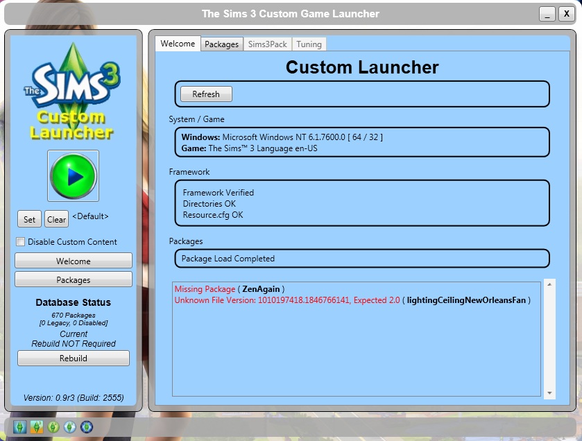
Task: Click the Database Status heading
Action: coord(73,302)
